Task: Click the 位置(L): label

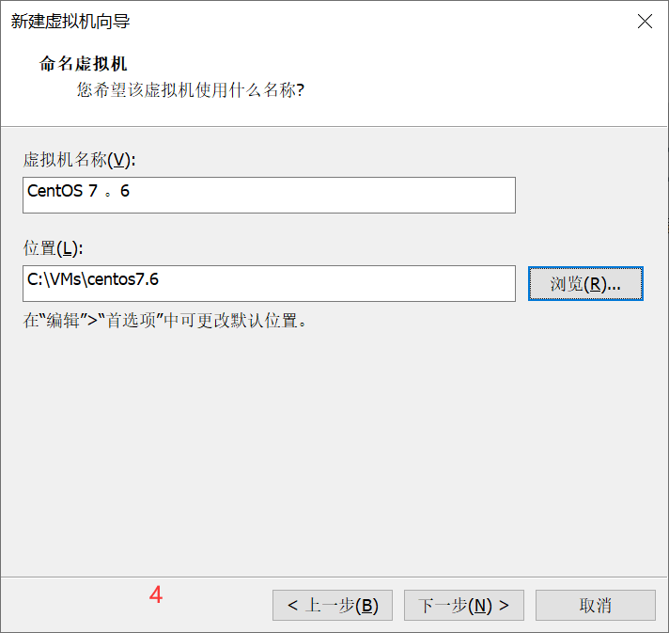Action: [x=54, y=248]
